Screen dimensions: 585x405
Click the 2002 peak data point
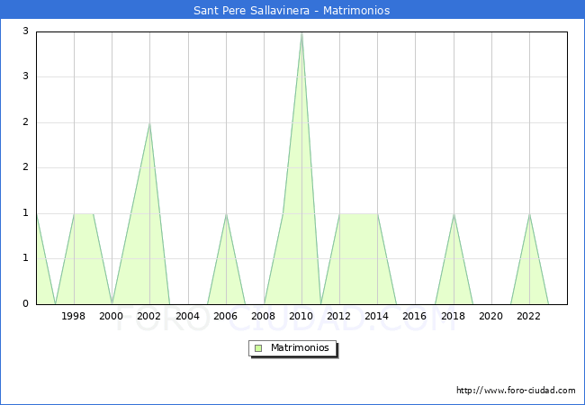coord(149,123)
